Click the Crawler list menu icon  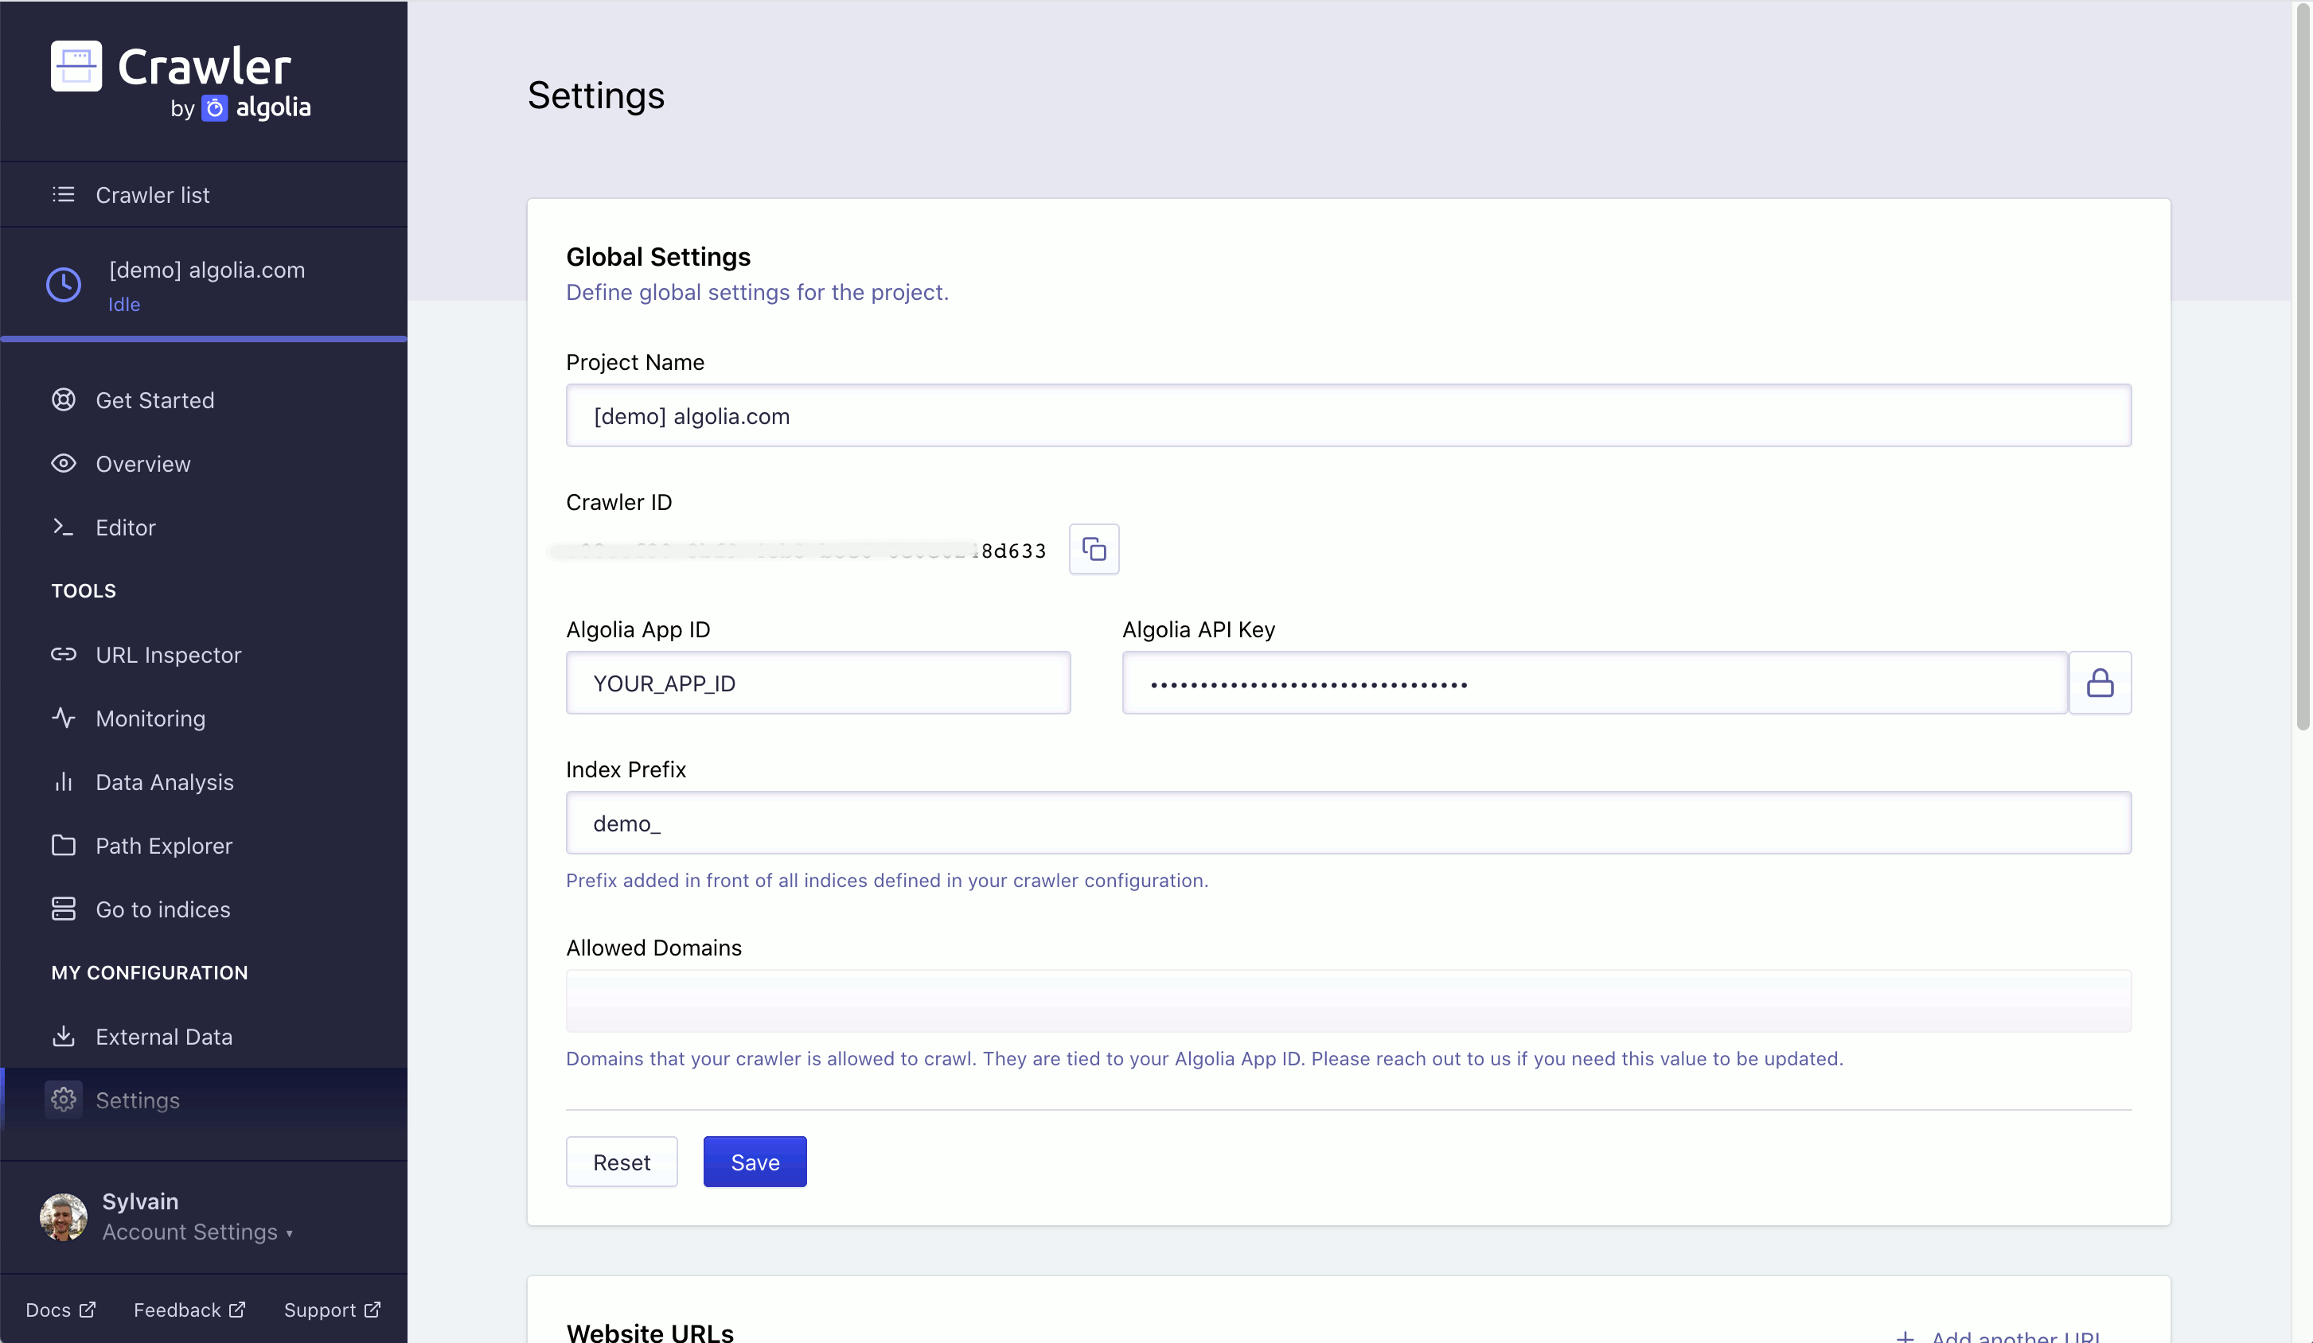click(62, 193)
